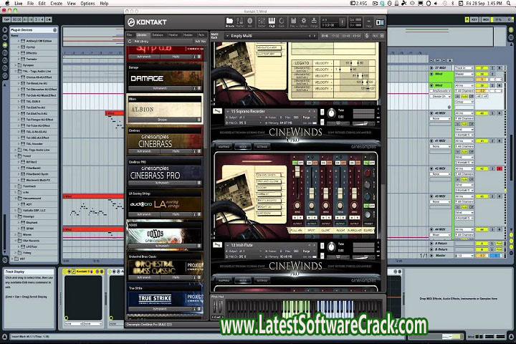Click refresh icon beside Add Library

click(130, 42)
